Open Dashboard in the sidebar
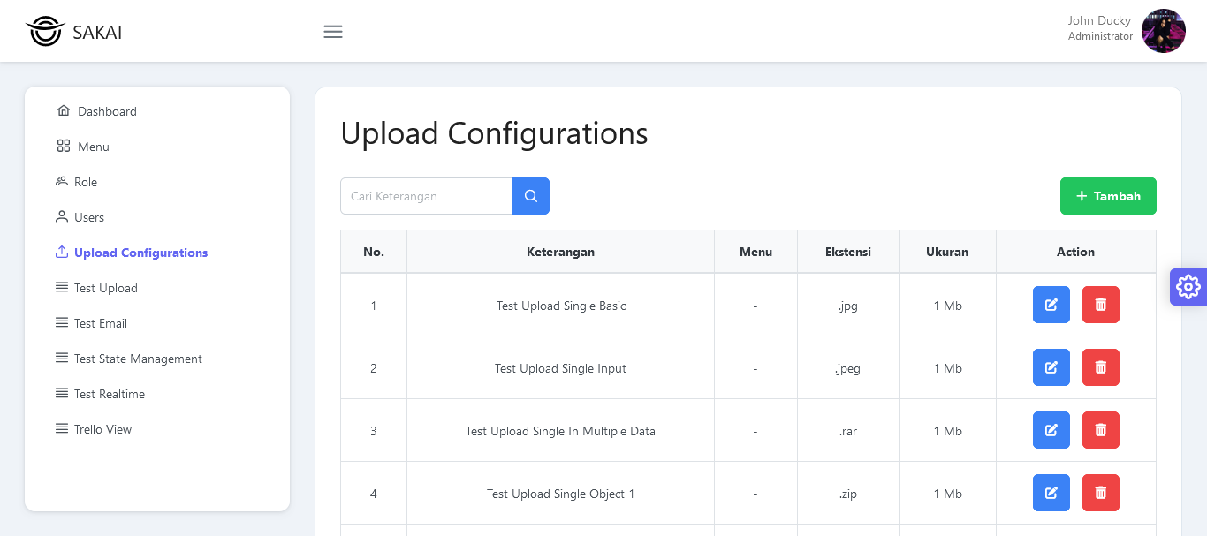 (157, 111)
